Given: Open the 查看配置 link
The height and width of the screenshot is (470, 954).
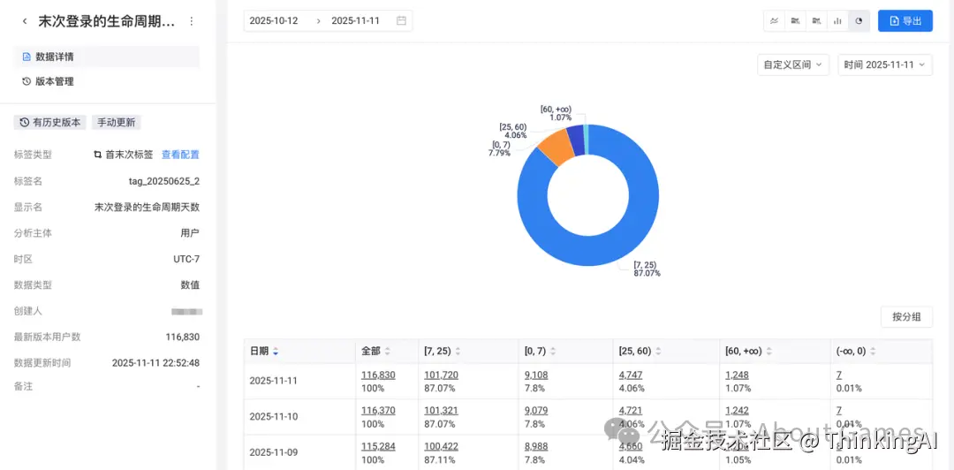Looking at the screenshot, I should tap(180, 155).
